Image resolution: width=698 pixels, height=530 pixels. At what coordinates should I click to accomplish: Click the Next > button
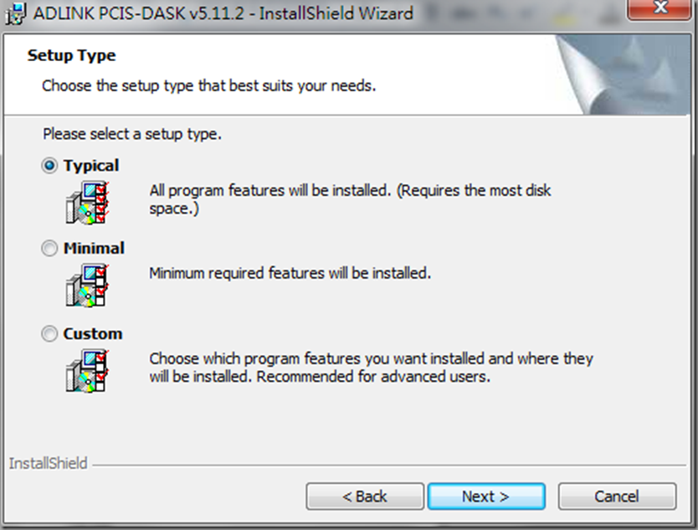[x=486, y=497]
